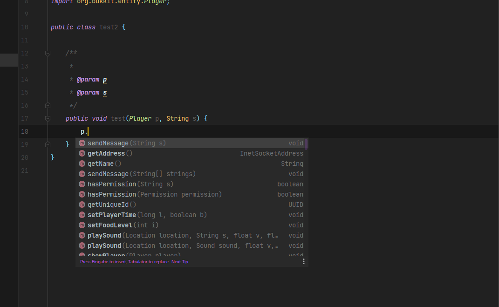Open the three-dot options in completion popup

[304, 262]
